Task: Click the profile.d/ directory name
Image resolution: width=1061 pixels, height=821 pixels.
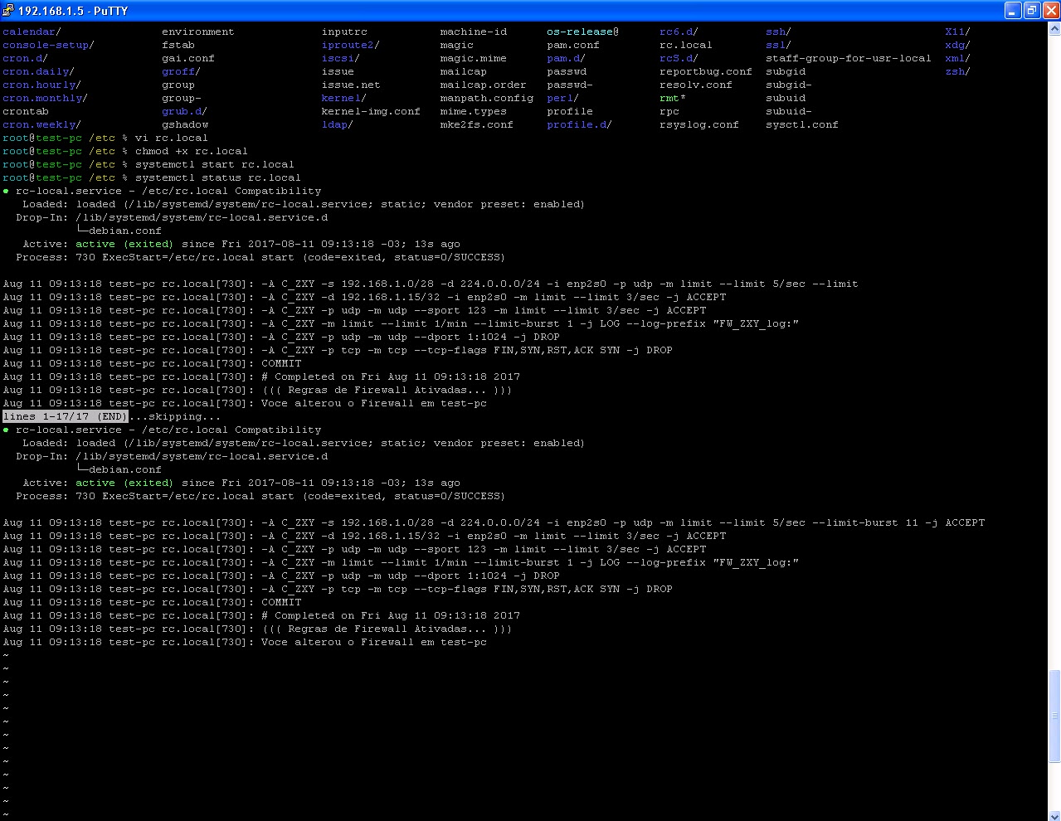Action: pyautogui.click(x=577, y=124)
